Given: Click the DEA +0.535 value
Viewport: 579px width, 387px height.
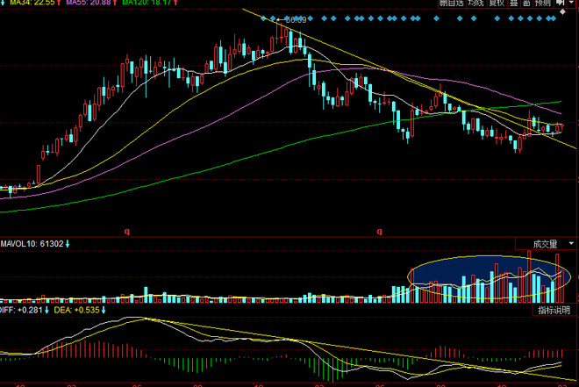Looking at the screenshot, I should (79, 310).
